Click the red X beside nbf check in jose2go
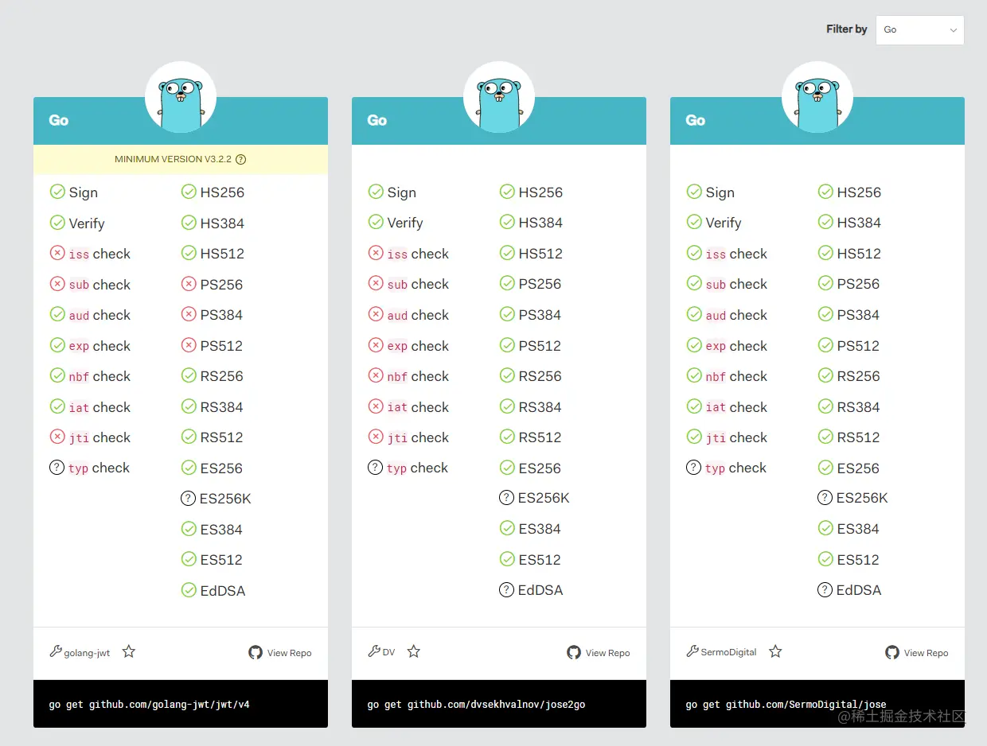 (x=376, y=375)
